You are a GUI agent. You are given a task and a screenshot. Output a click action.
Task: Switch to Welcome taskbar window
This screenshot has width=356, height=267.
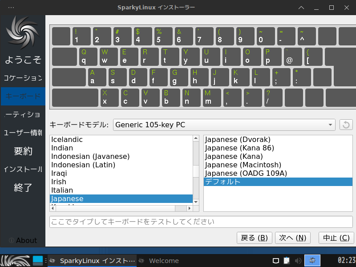point(159,261)
